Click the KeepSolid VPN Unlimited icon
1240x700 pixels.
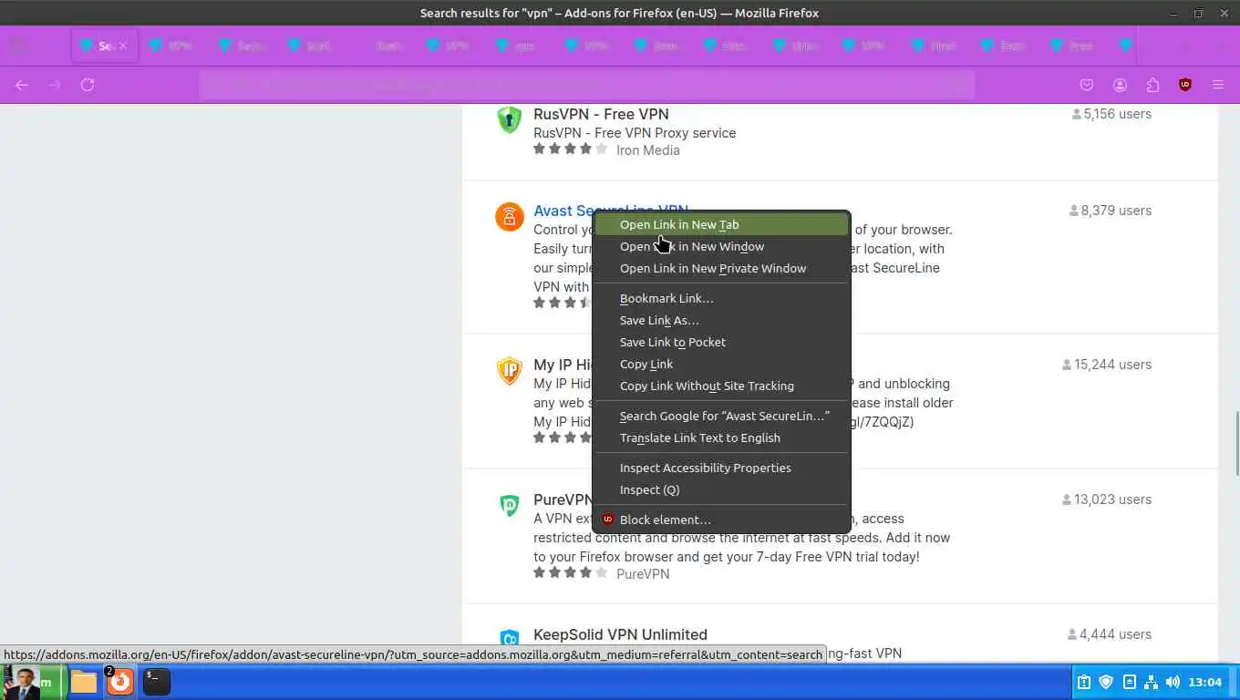(x=510, y=638)
